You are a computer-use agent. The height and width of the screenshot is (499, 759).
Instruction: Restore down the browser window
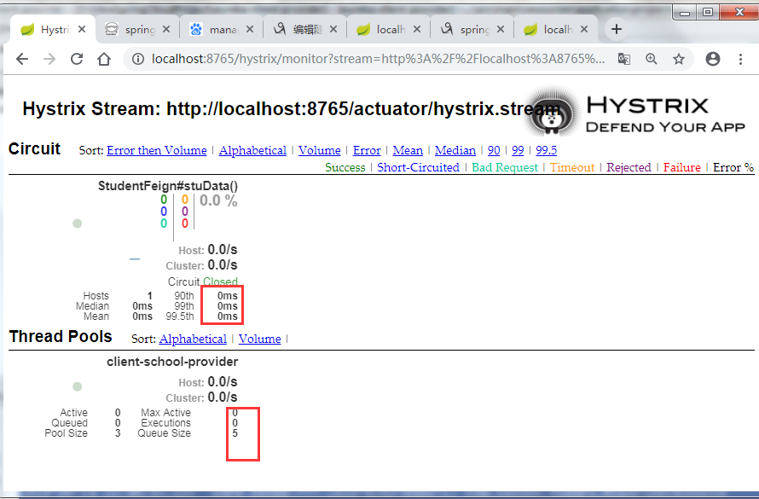[x=708, y=13]
